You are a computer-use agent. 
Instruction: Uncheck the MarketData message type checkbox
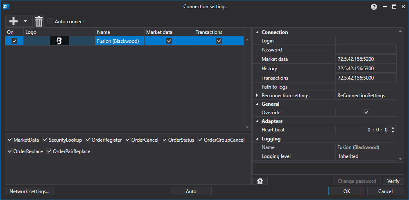click(10, 140)
